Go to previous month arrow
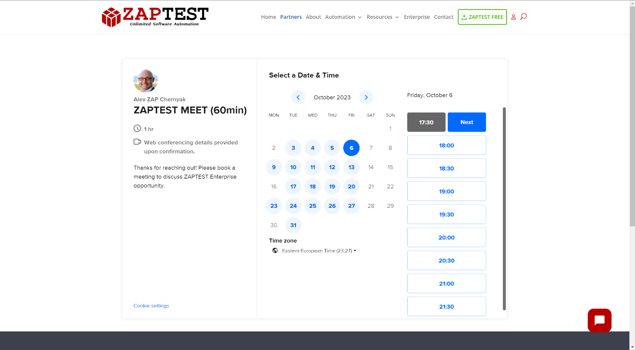635x350 pixels. (298, 97)
